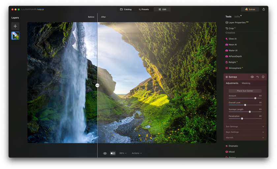Adjust the Sunrays Length slider
This screenshot has height=169, width=277.
pyautogui.click(x=250, y=112)
